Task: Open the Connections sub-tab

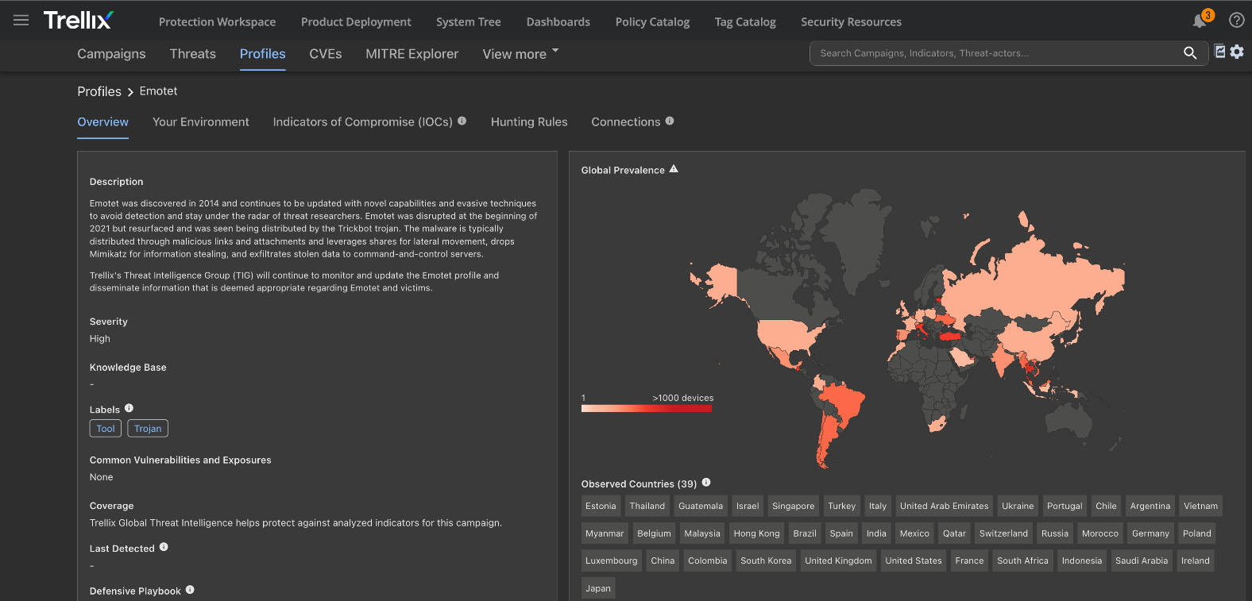Action: click(626, 122)
